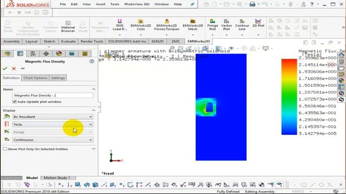Switch to Motion Study 1 tab
The height and width of the screenshot is (194, 346).
(57, 178)
